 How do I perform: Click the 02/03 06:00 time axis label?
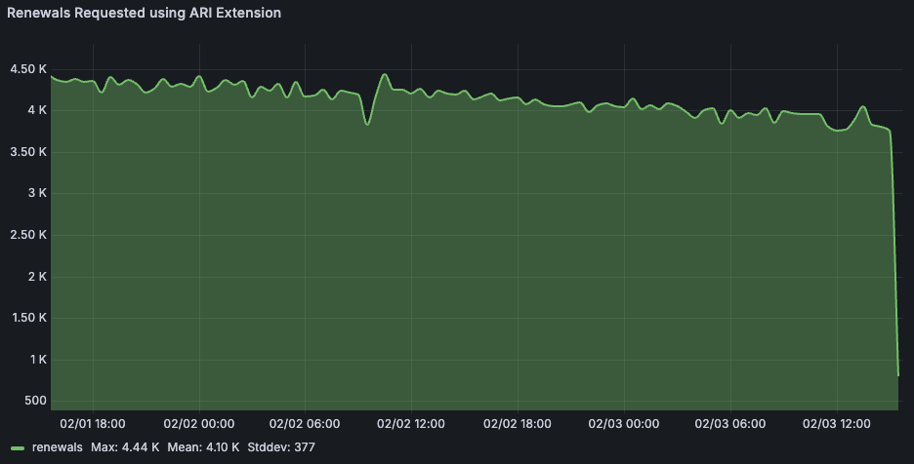coord(730,424)
